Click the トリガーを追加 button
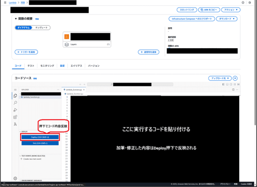The height and width of the screenshot is (187, 257). [26, 52]
